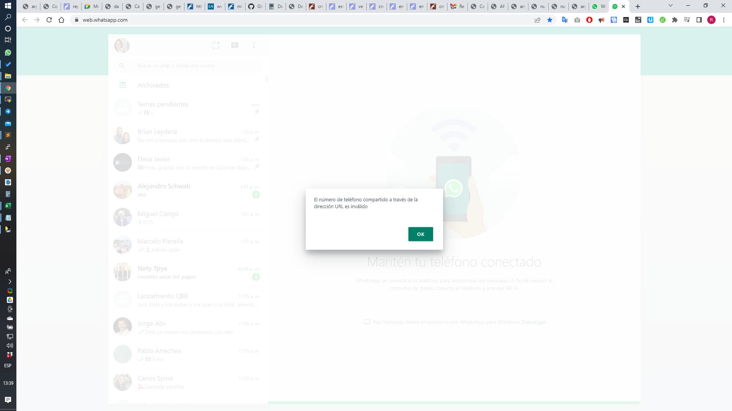Open Google Drive tray icon

click(10, 300)
